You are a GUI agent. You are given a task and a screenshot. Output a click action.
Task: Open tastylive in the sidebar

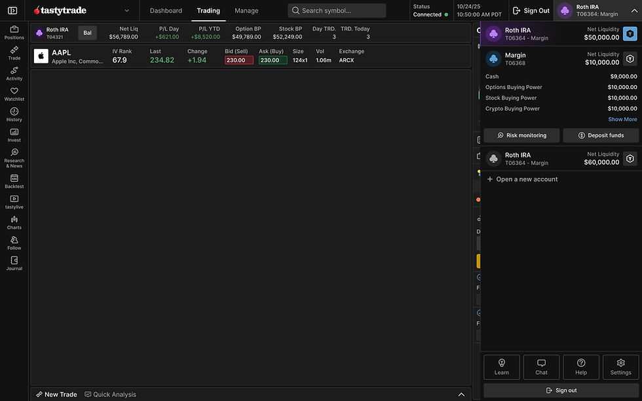click(14, 202)
